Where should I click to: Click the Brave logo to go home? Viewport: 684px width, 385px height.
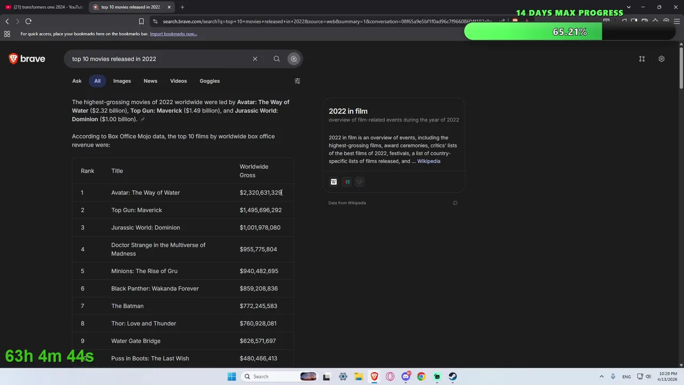click(27, 59)
